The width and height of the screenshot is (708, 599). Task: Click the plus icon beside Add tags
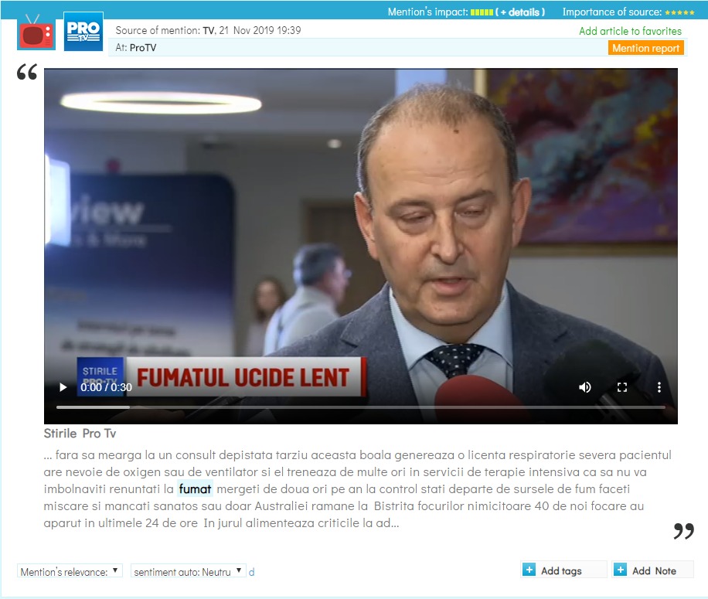point(529,570)
